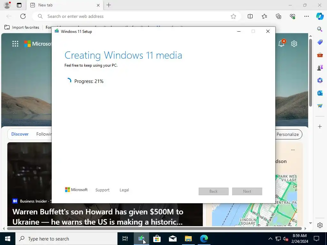Screen dimensions: 327x245
Task: Add a sidebar app with plus
Action: pos(320,126)
